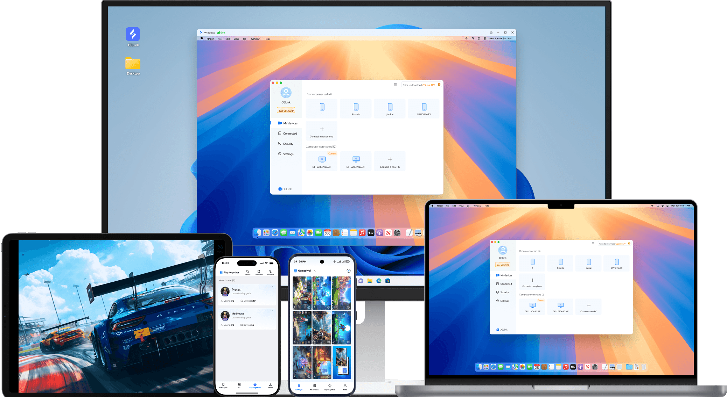Open Security in the MacBook's OSLink sidebar
The width and height of the screenshot is (727, 397).
pos(503,292)
